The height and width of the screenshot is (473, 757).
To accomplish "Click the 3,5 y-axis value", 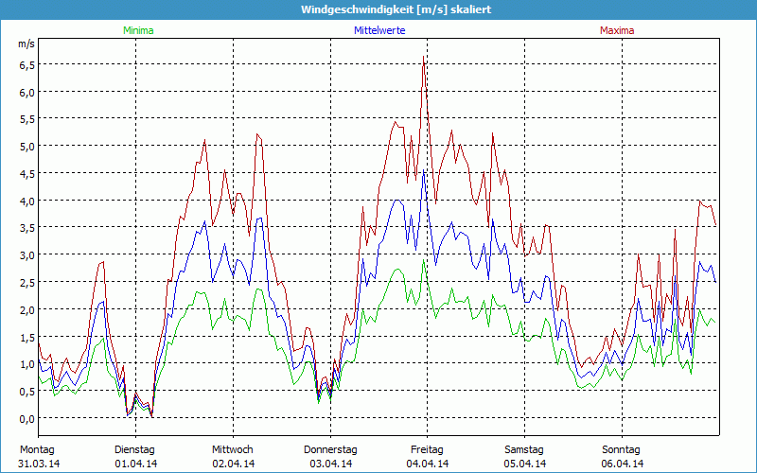I will pyautogui.click(x=26, y=228).
